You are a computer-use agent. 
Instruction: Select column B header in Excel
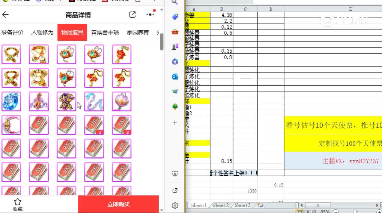click(x=221, y=9)
